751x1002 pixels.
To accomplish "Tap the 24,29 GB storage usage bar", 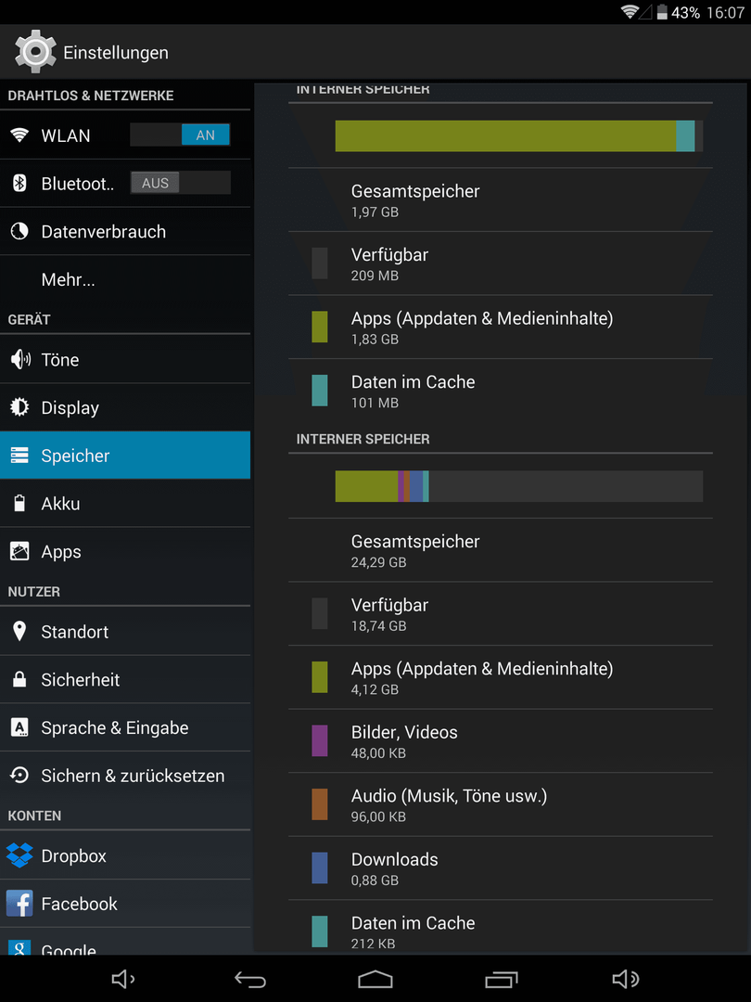I will (519, 486).
